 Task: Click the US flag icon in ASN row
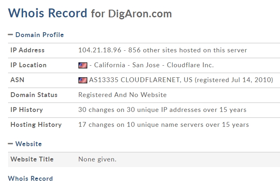pyautogui.click(x=83, y=80)
